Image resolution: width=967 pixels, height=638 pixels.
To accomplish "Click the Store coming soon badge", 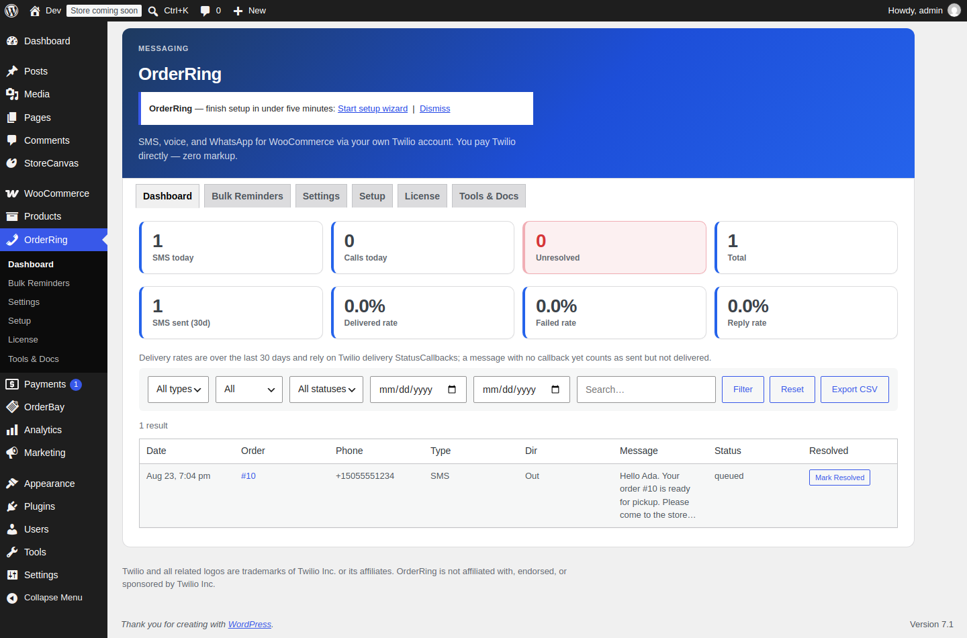I will [x=104, y=11].
